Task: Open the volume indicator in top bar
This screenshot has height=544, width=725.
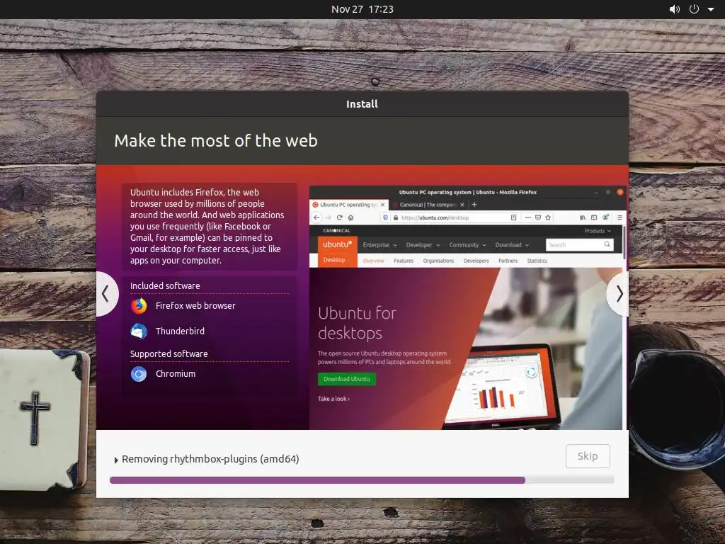Action: coord(675,9)
